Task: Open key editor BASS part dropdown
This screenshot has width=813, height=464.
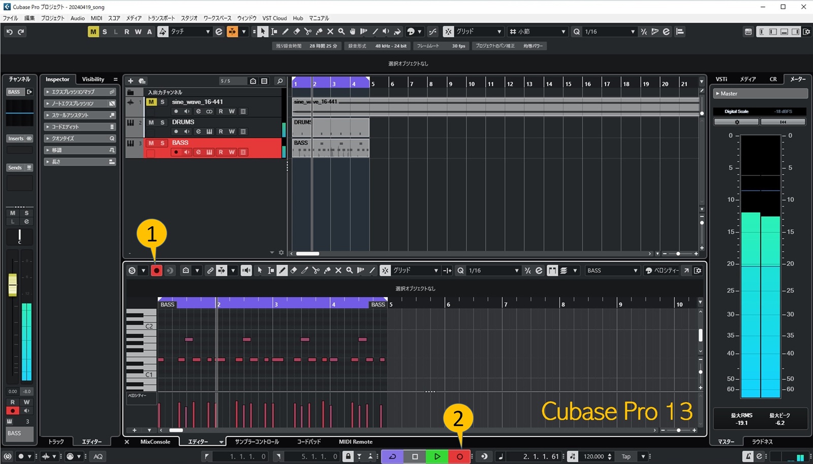Action: [x=612, y=271]
